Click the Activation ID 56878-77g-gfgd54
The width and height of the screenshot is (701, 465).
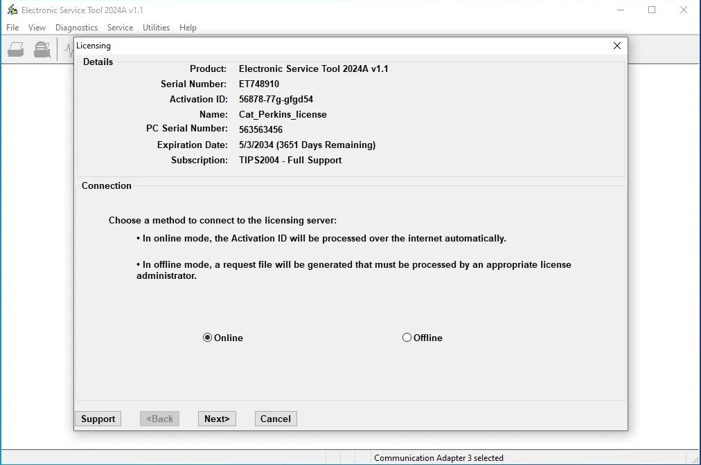pyautogui.click(x=276, y=99)
